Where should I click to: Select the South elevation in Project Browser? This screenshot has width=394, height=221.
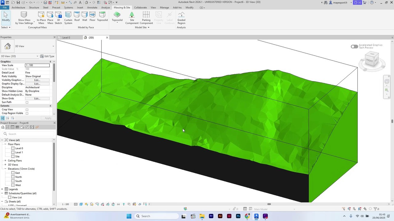coord(18,181)
